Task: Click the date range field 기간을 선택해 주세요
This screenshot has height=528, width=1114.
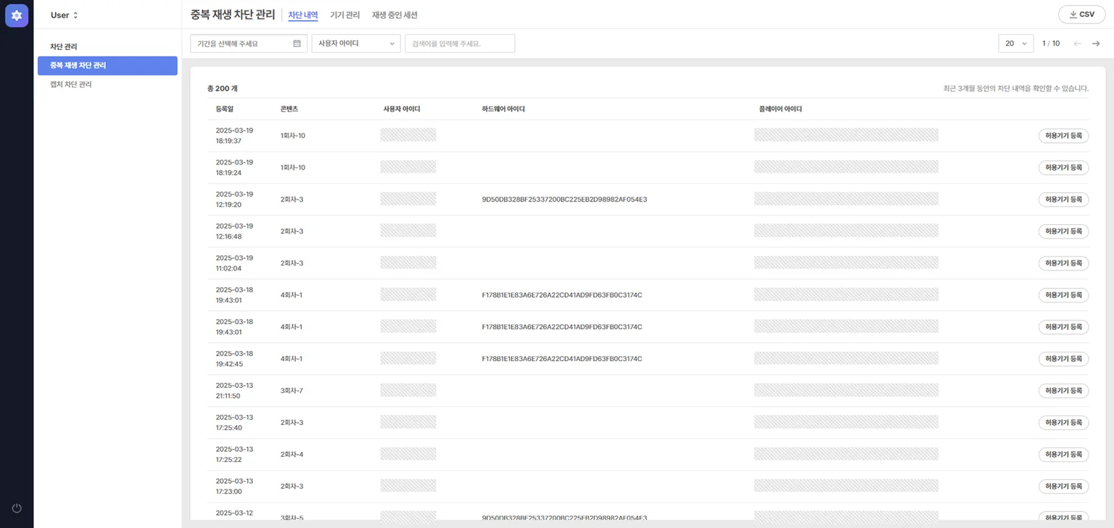Action: click(249, 44)
